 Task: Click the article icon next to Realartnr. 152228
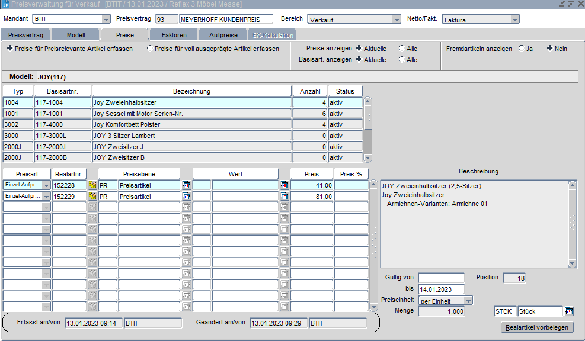click(x=92, y=185)
